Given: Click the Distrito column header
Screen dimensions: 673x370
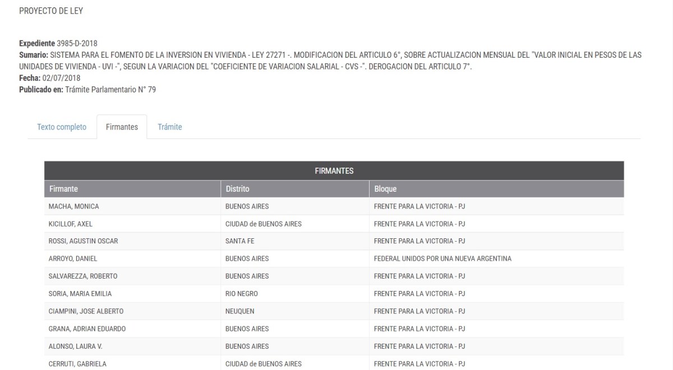Looking at the screenshot, I should 237,189.
